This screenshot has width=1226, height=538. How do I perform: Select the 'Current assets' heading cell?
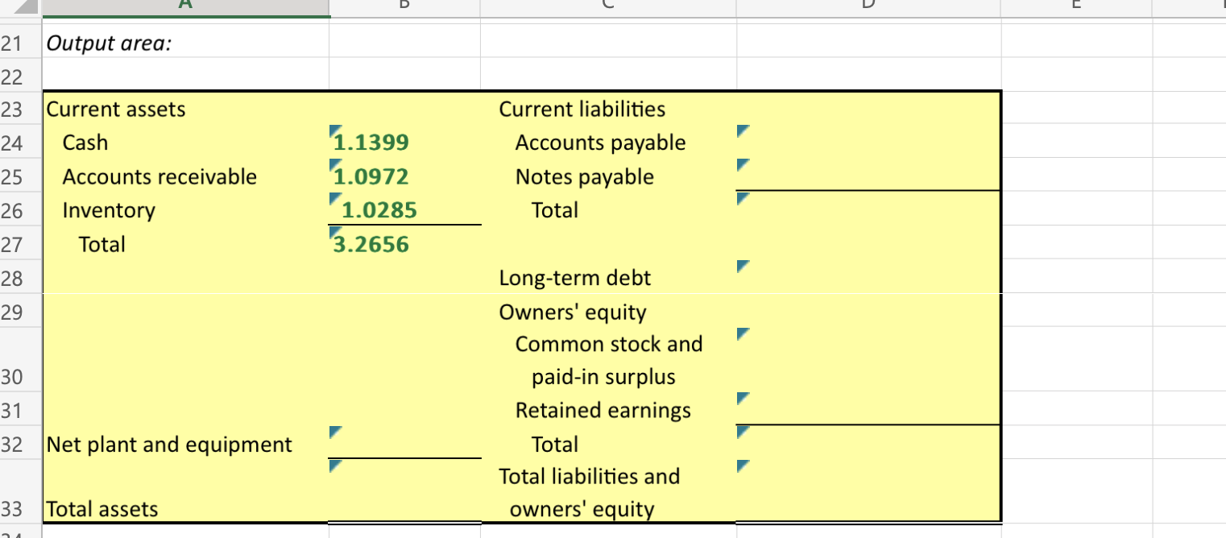tap(184, 108)
